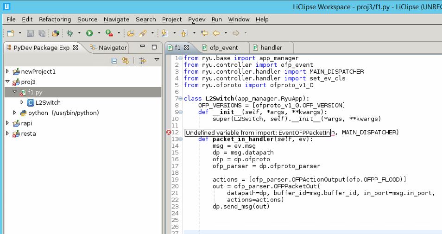Click the New wizard toolbar icon
This screenshot has width=442, height=234.
coord(11,33)
